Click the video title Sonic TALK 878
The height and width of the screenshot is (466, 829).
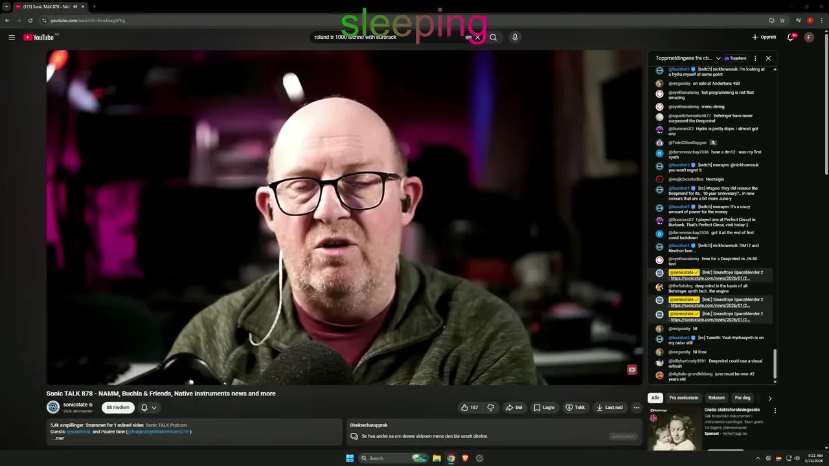pos(161,394)
